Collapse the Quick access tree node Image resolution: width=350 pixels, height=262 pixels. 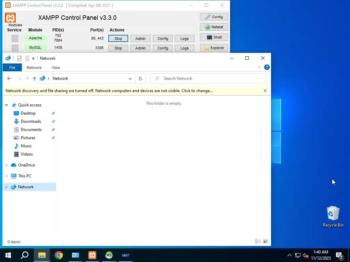point(6,105)
